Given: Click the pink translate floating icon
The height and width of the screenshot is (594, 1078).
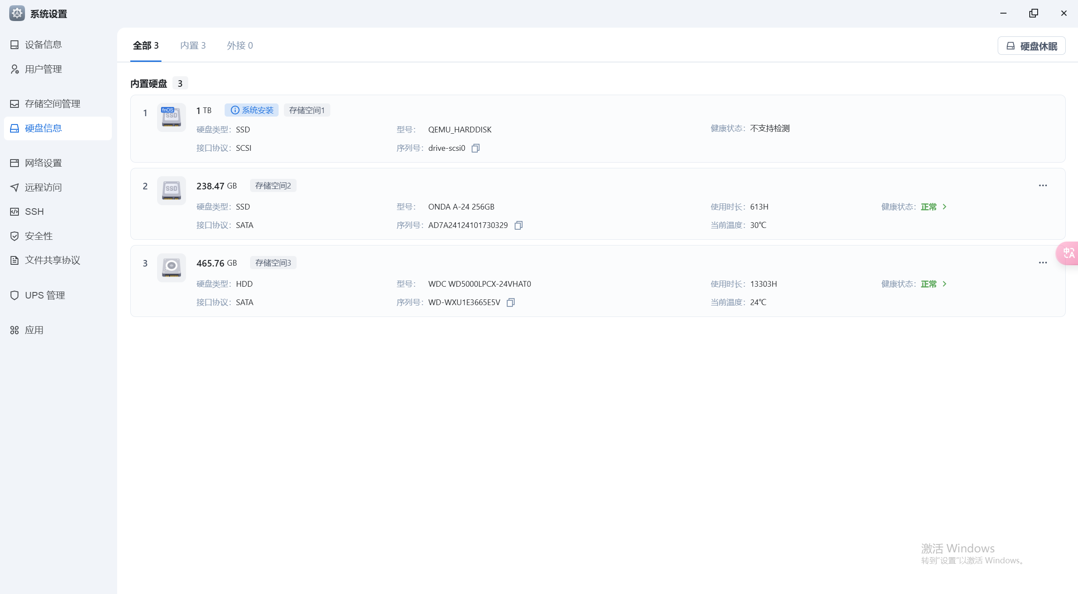Looking at the screenshot, I should pyautogui.click(x=1068, y=253).
